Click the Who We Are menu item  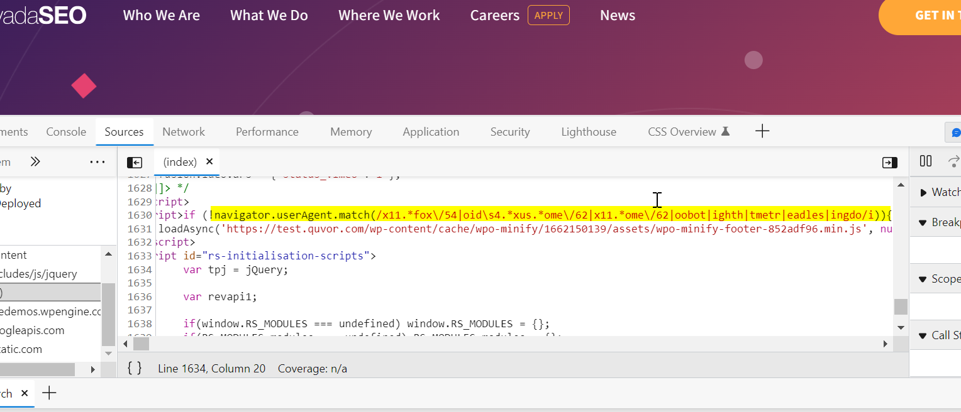[162, 15]
